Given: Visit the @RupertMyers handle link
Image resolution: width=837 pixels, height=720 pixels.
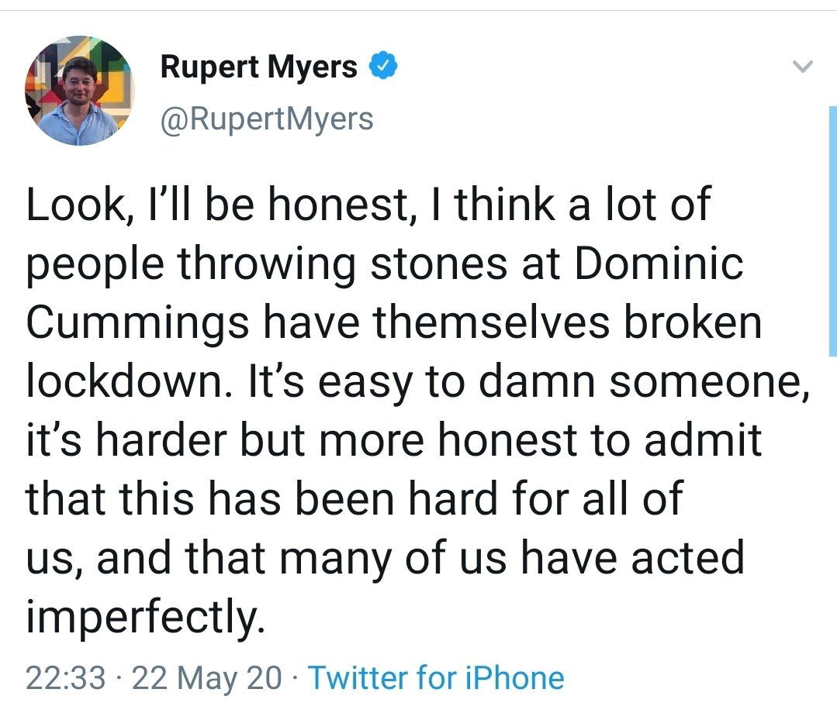Looking at the screenshot, I should click(266, 119).
